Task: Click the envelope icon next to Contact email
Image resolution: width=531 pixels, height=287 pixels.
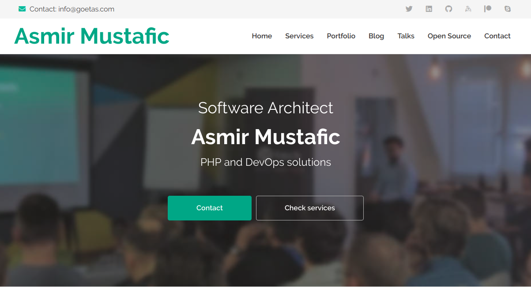Action: point(22,9)
